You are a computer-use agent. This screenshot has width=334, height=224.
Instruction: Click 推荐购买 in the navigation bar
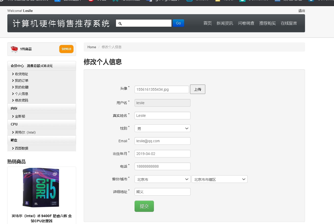click(x=267, y=23)
